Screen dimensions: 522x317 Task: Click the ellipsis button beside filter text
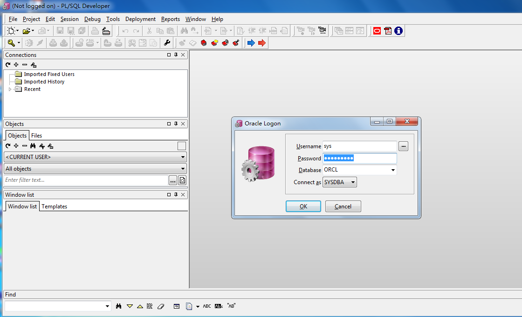[x=173, y=180]
